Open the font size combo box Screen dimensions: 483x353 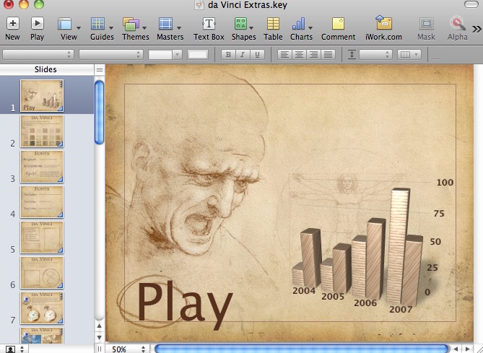click(165, 55)
